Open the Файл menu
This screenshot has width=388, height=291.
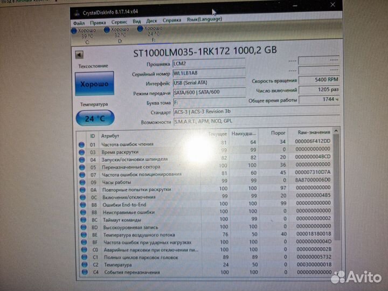(x=79, y=23)
